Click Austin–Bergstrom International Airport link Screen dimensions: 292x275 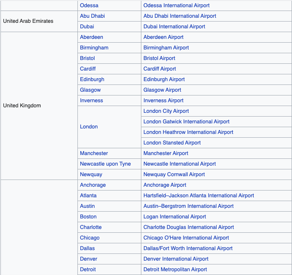click(188, 206)
